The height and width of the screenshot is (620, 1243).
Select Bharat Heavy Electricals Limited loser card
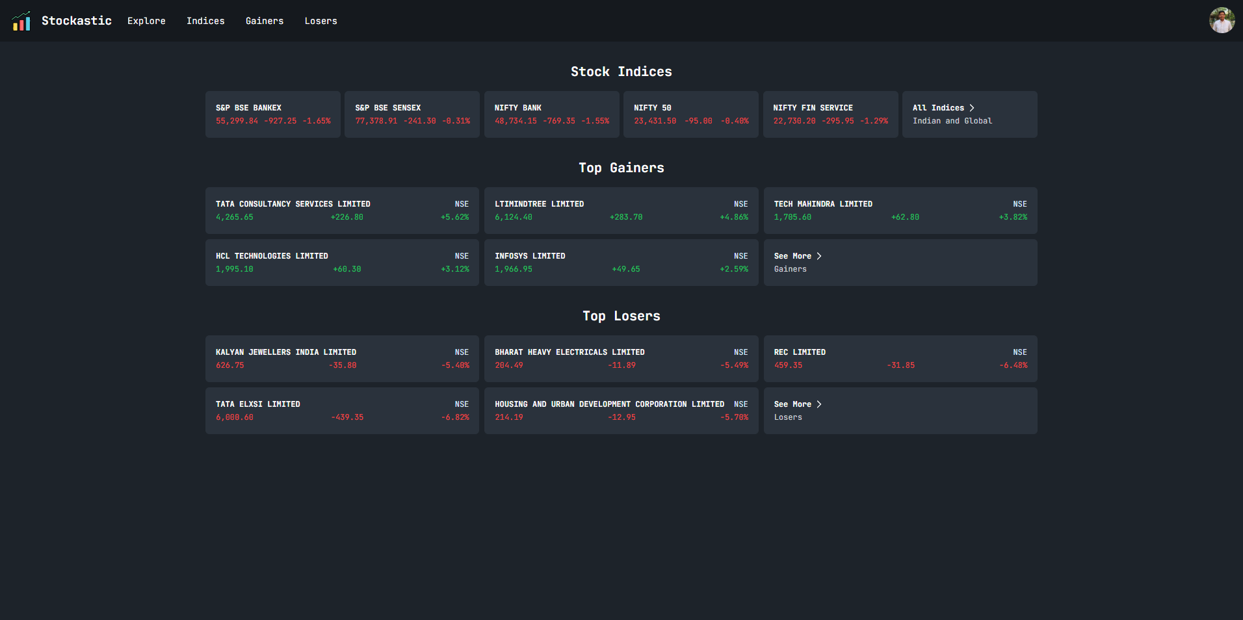[x=621, y=359]
